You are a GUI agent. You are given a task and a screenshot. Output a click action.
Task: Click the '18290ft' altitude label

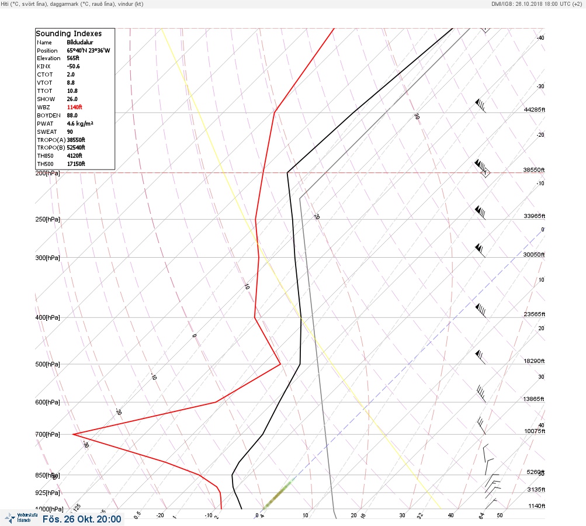[x=534, y=361]
